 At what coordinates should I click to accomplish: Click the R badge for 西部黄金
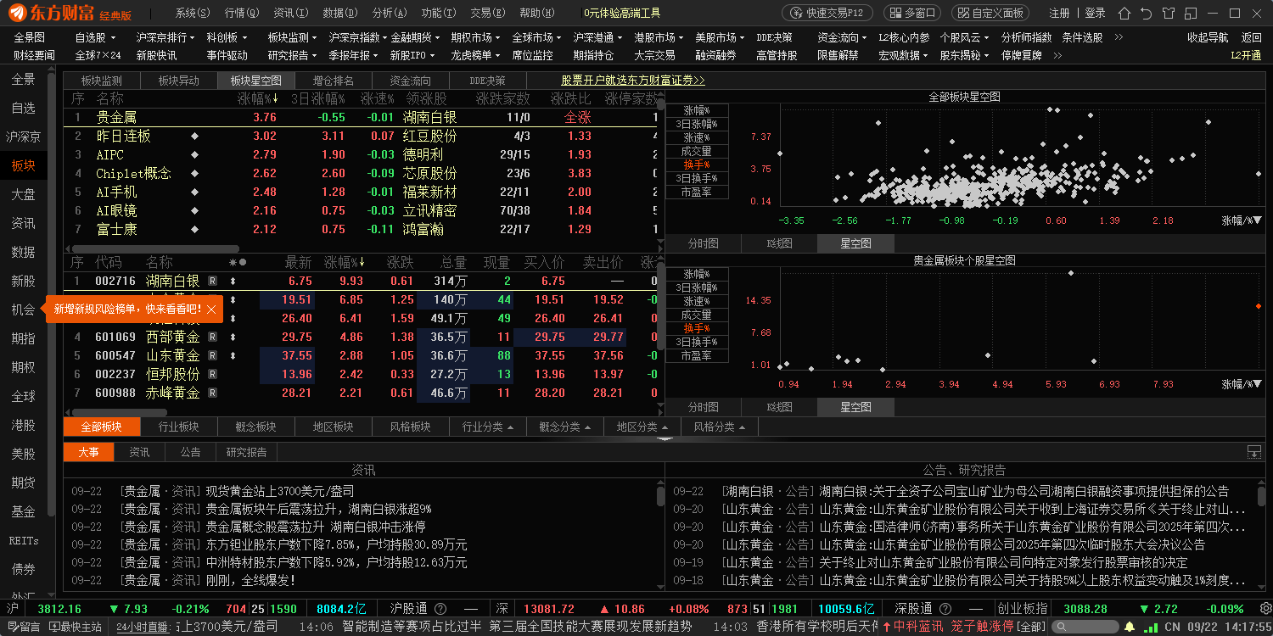[x=212, y=338]
